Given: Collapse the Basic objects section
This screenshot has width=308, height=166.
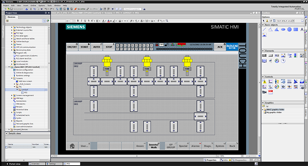Looking at the screenshot, I should pos(263,25).
